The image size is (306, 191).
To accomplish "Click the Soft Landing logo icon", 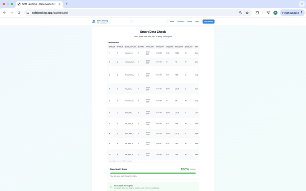I will coord(94,22).
